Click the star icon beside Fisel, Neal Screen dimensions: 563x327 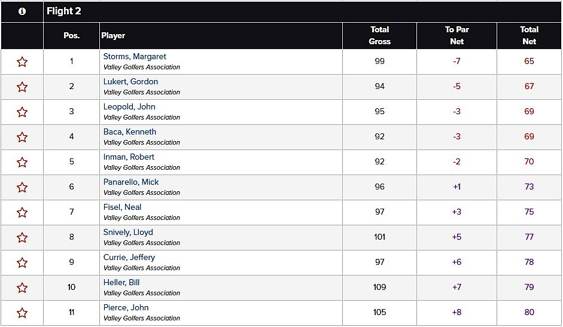(22, 212)
